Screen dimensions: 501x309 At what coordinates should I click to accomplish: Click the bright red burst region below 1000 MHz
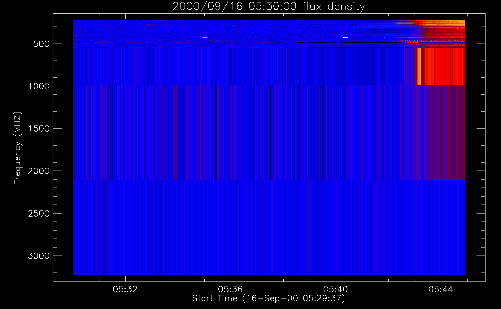tap(440, 66)
